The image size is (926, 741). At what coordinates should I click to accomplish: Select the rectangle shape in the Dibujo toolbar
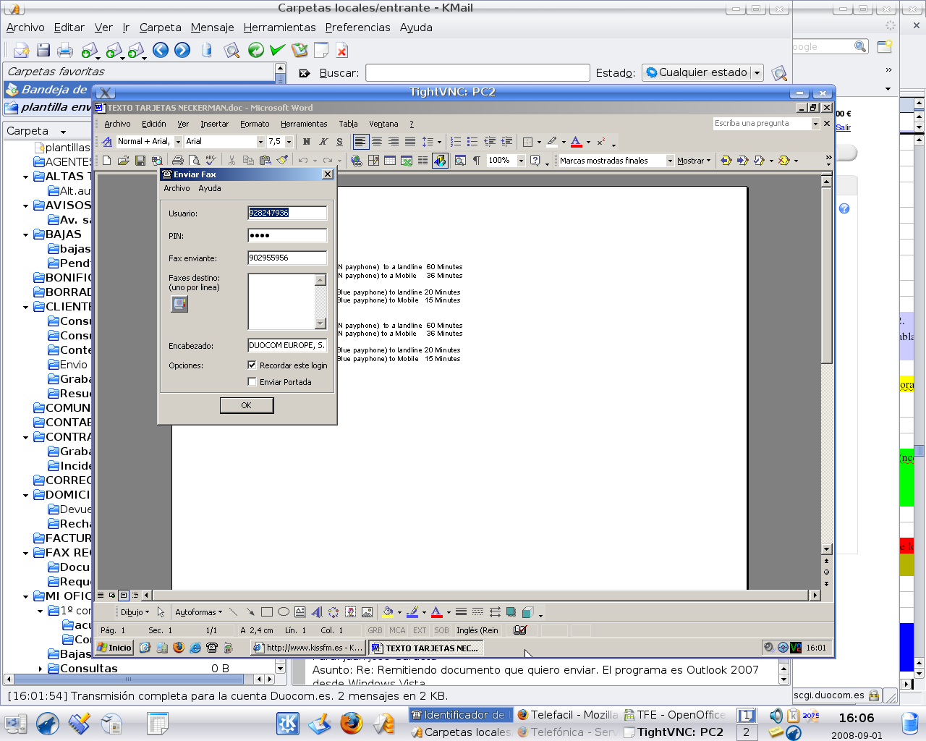[267, 612]
